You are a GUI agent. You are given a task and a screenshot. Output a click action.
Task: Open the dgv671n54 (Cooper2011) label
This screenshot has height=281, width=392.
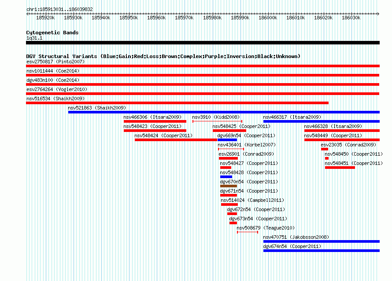[249, 191]
